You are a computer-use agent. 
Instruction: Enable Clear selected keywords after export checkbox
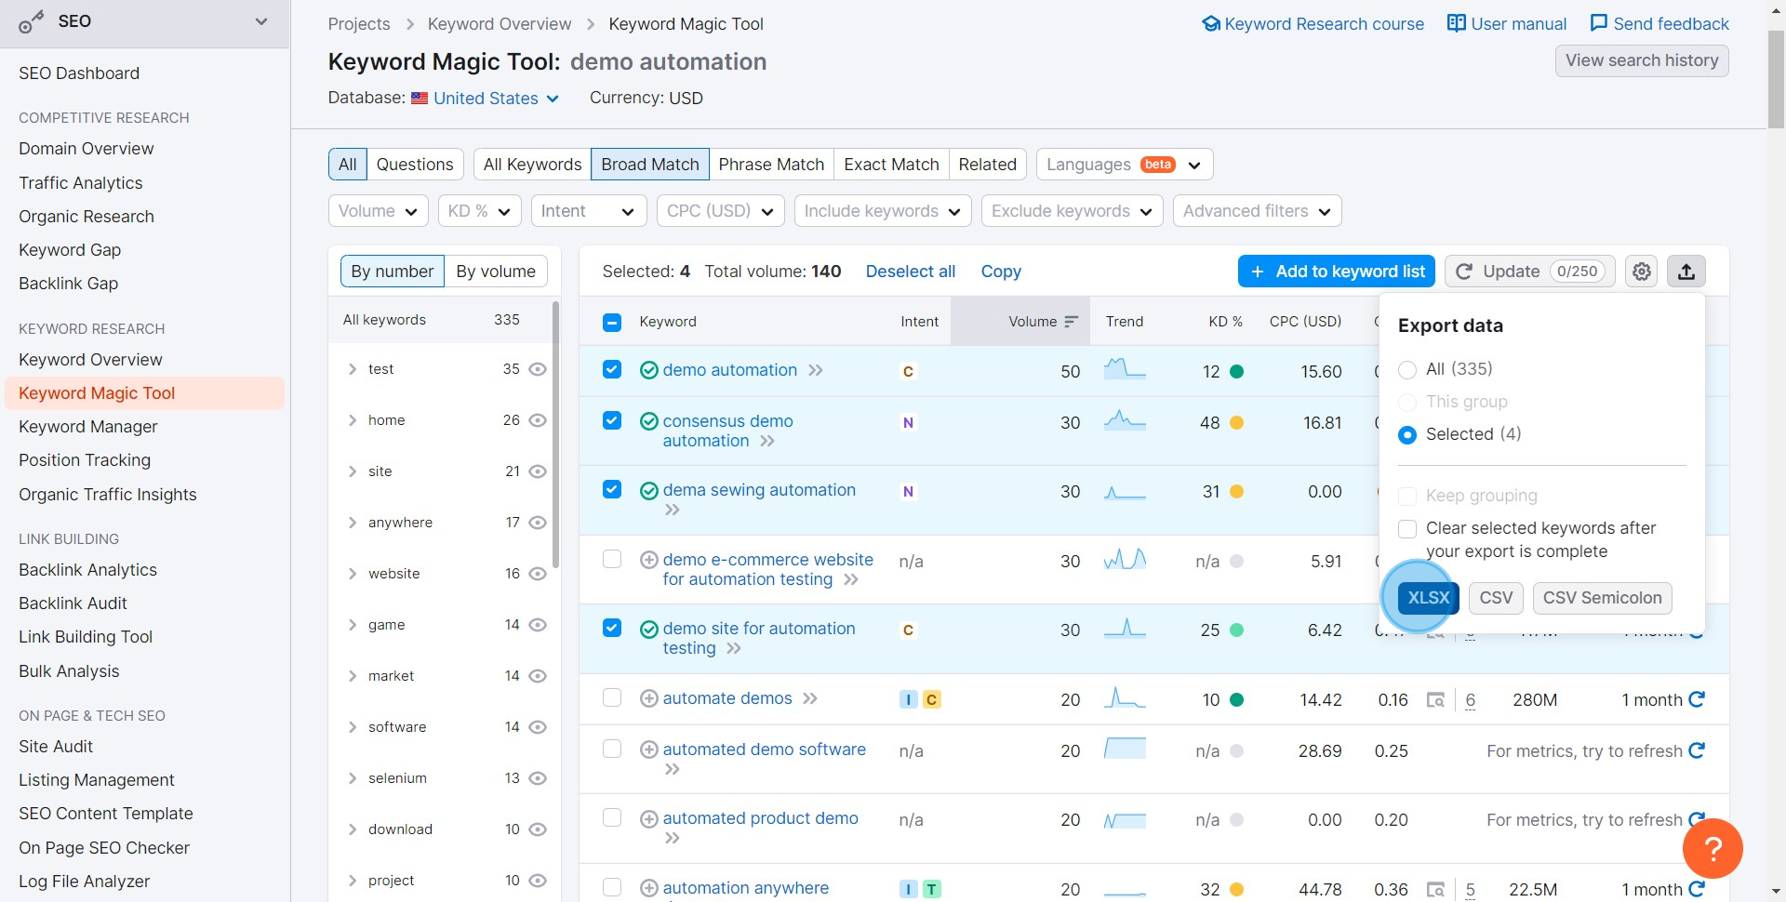tap(1407, 529)
